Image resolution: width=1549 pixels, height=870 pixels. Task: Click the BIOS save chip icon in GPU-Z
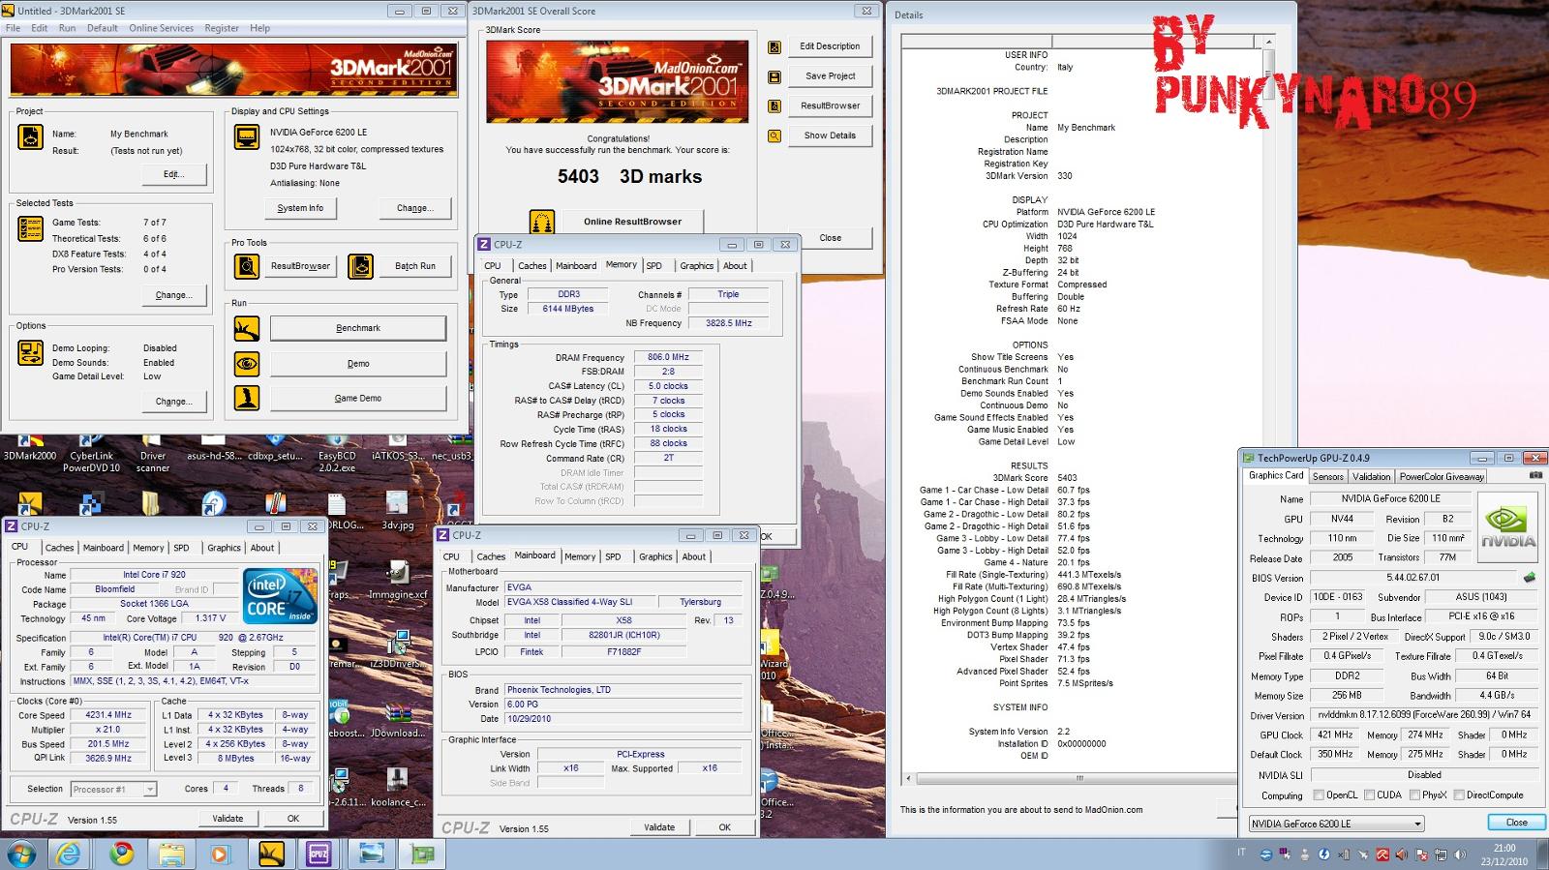click(1529, 578)
